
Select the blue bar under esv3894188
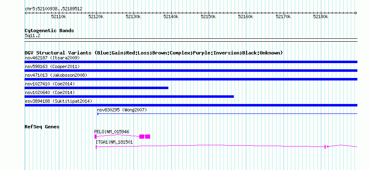point(191,105)
